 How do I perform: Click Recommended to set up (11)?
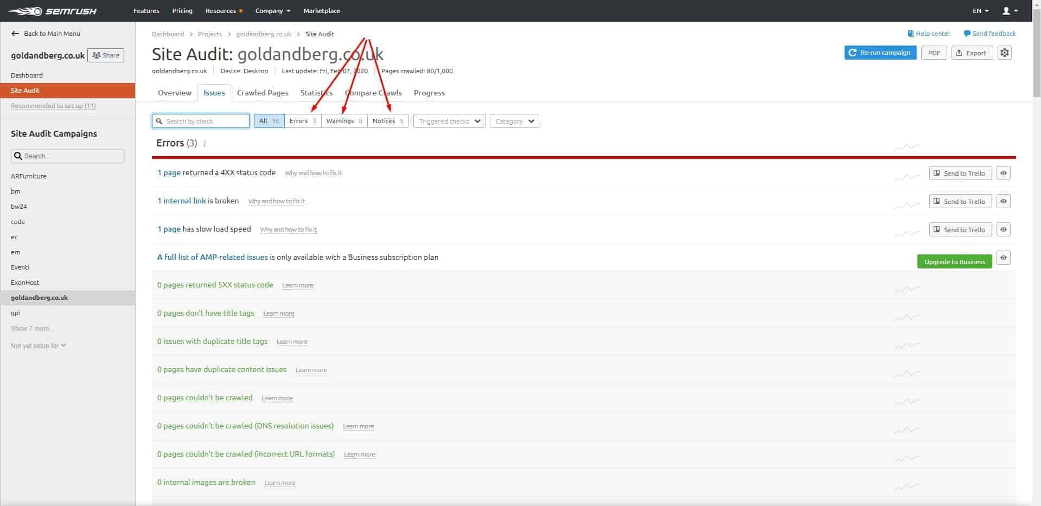coord(53,106)
